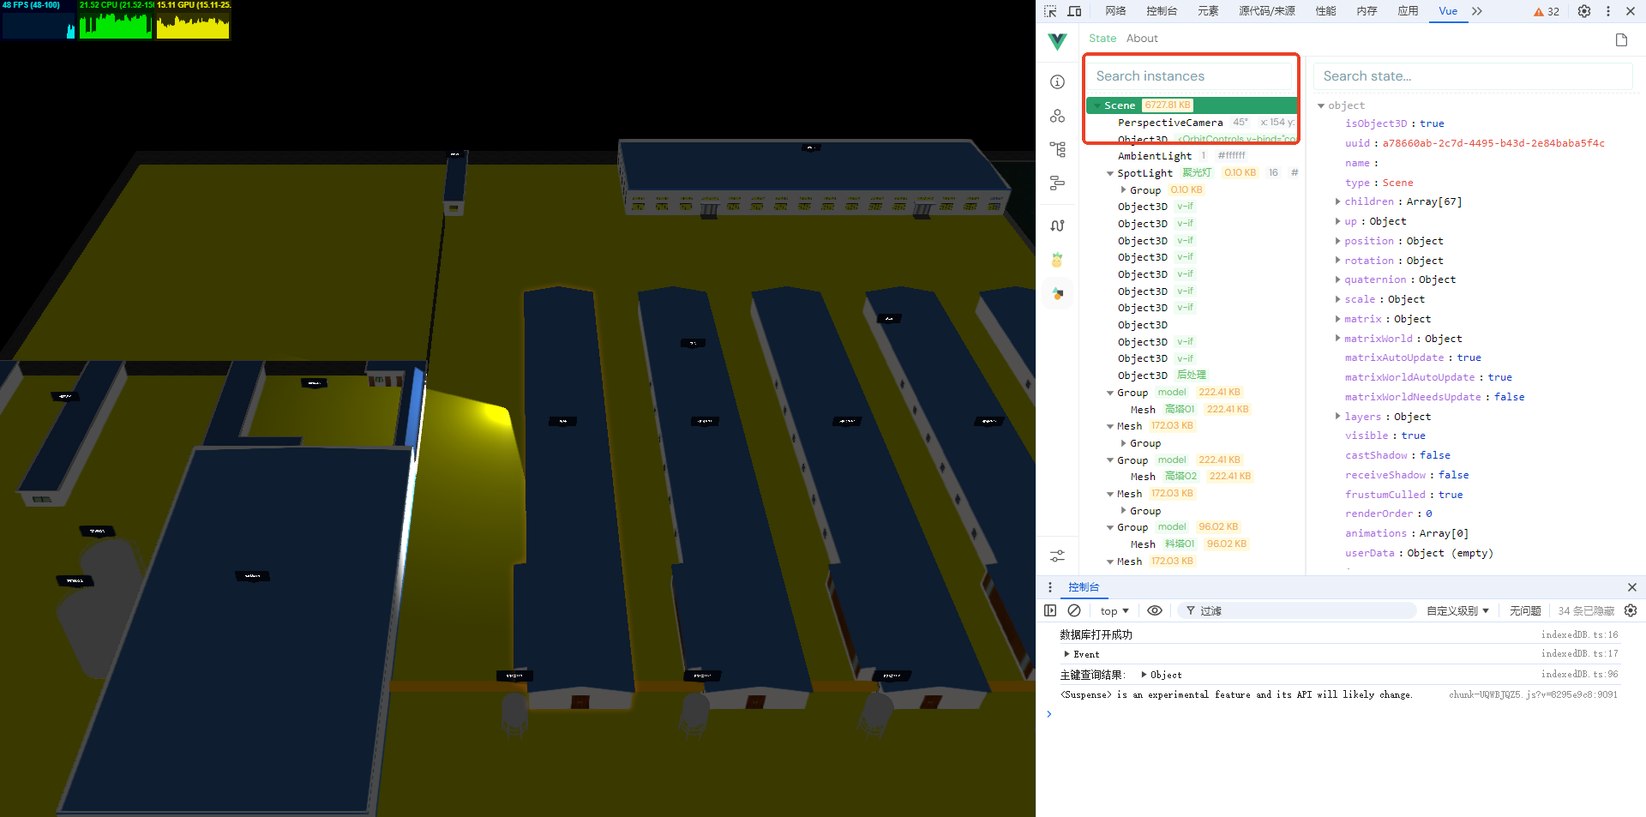
Task: Open the console settings gear icon
Action: 1631,610
